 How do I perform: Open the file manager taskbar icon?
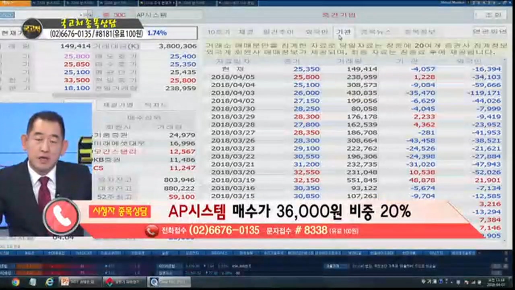[33, 282]
